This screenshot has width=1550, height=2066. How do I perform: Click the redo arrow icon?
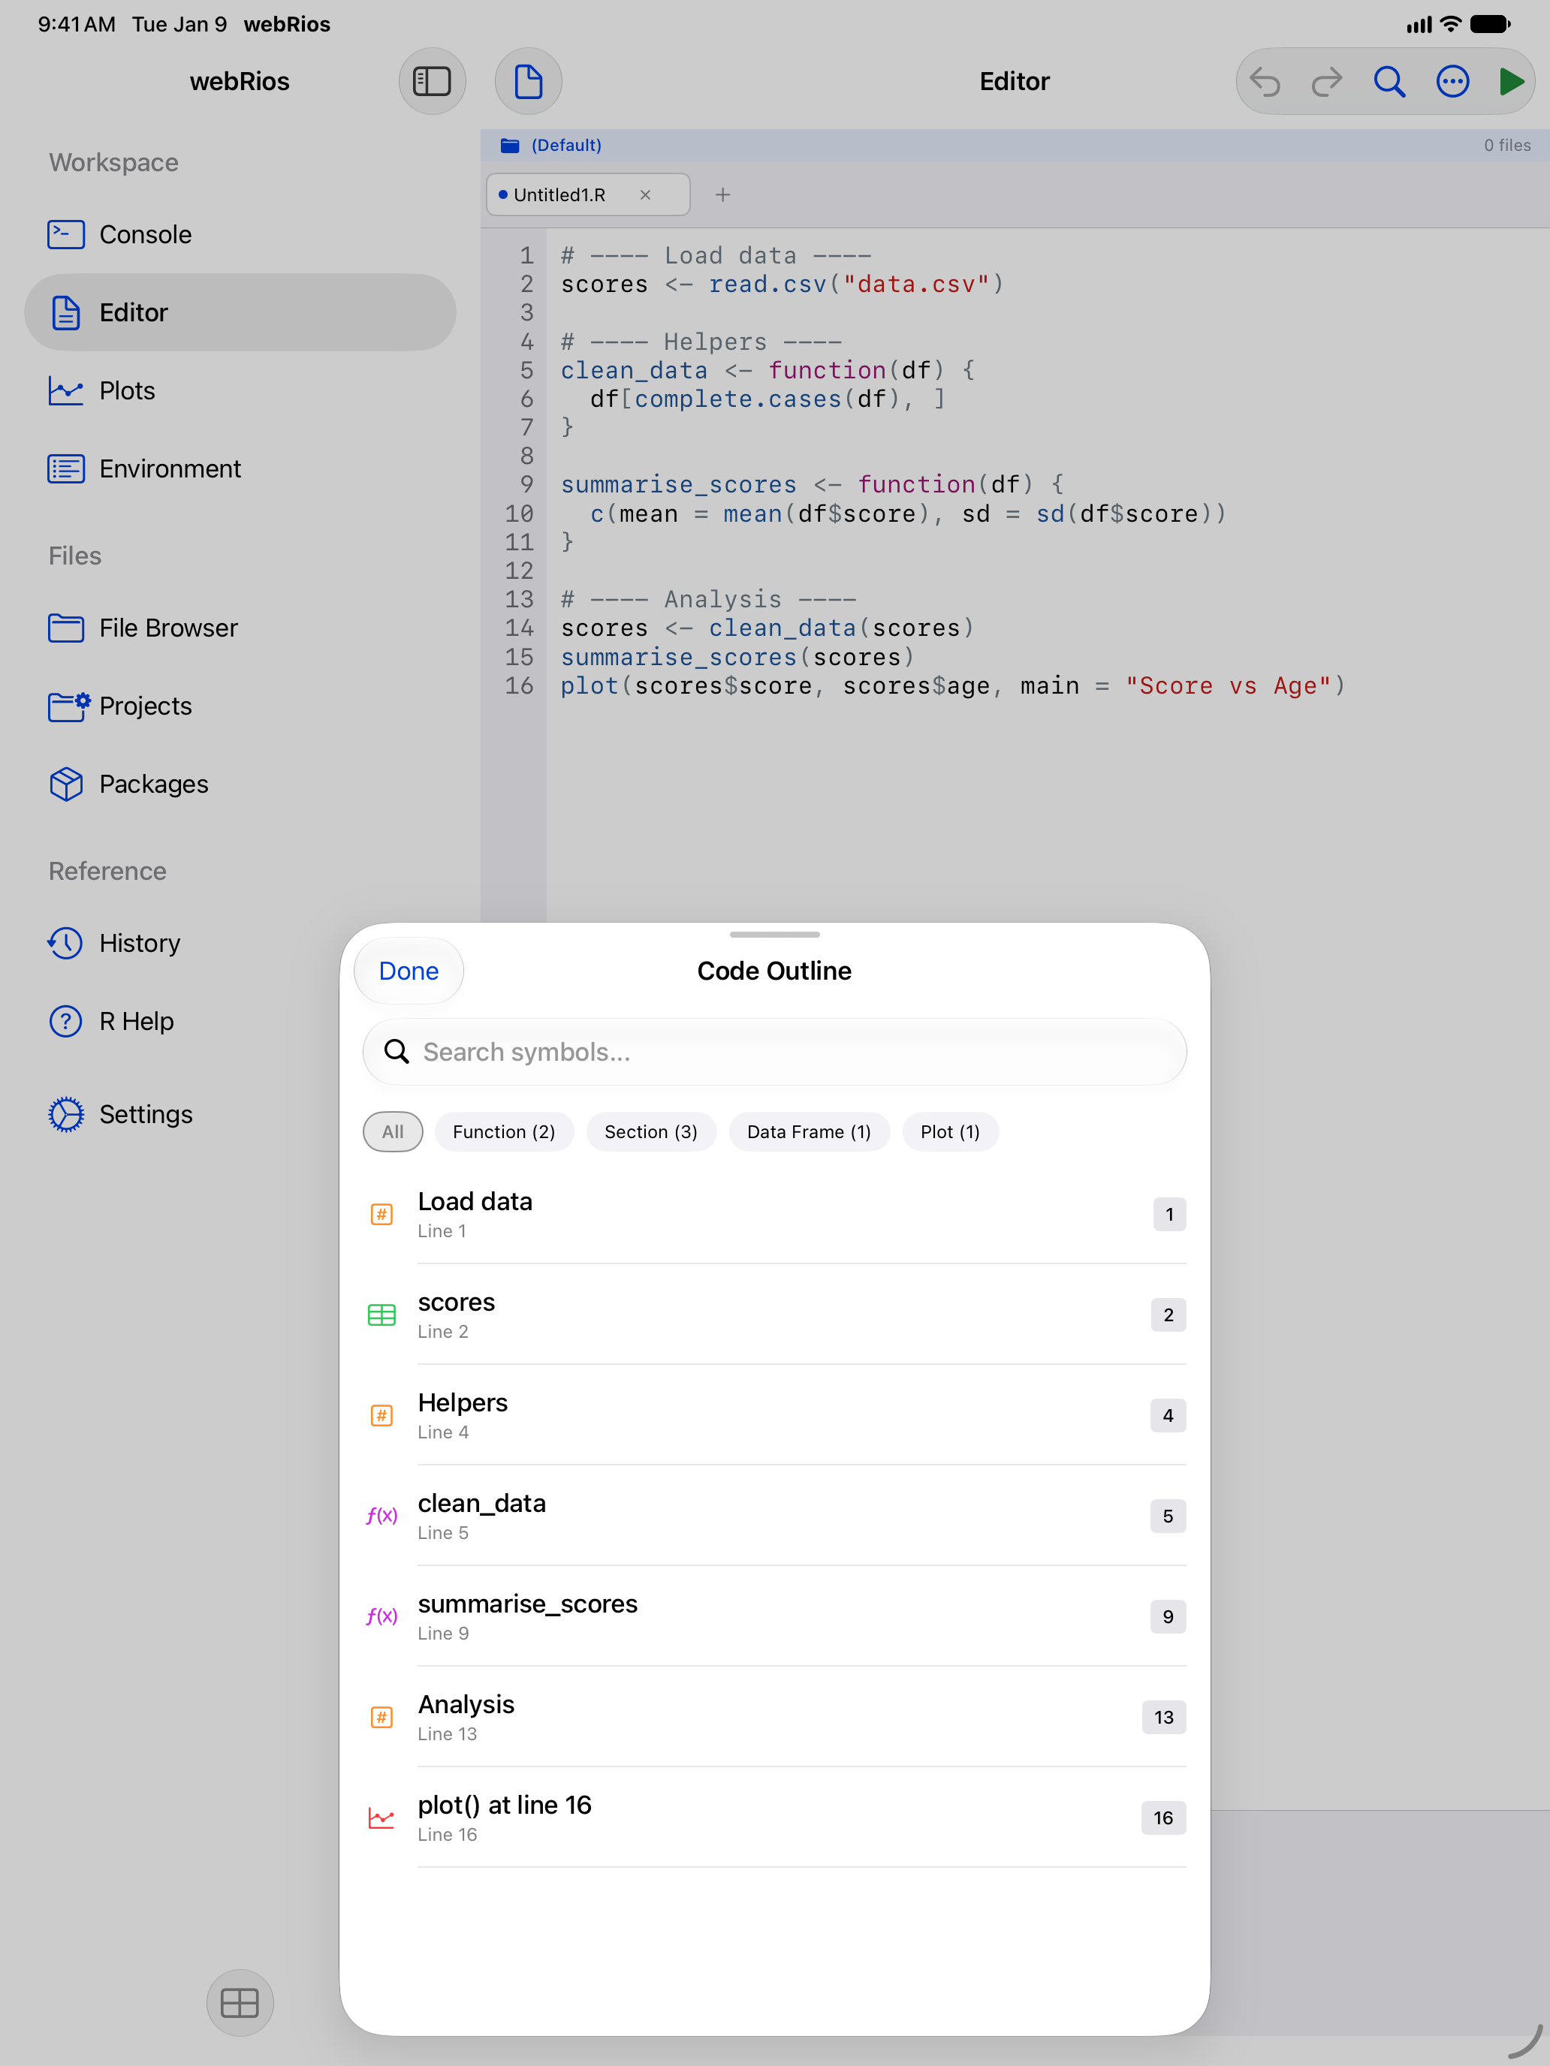(1327, 81)
